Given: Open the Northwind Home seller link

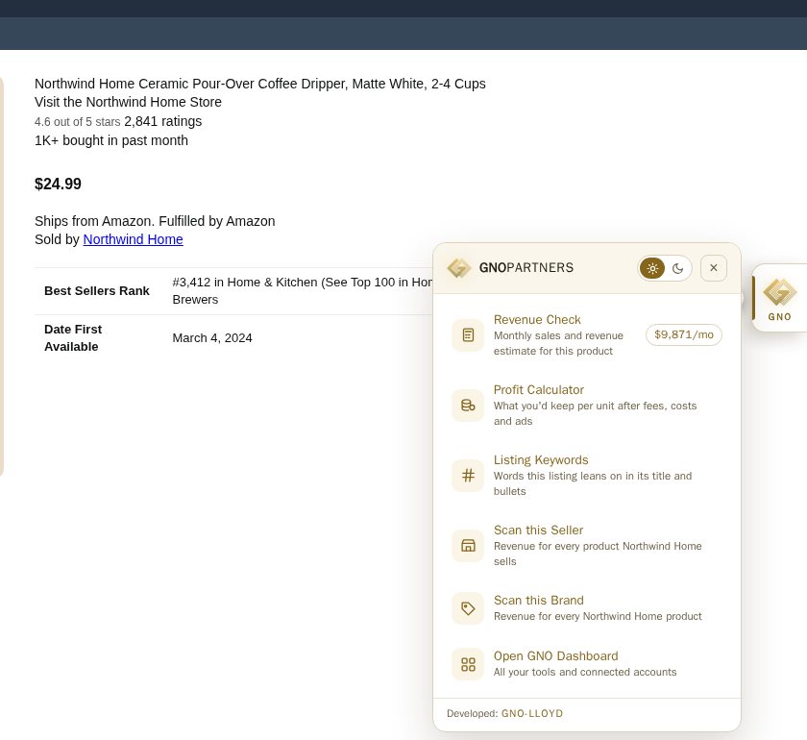Looking at the screenshot, I should [133, 239].
